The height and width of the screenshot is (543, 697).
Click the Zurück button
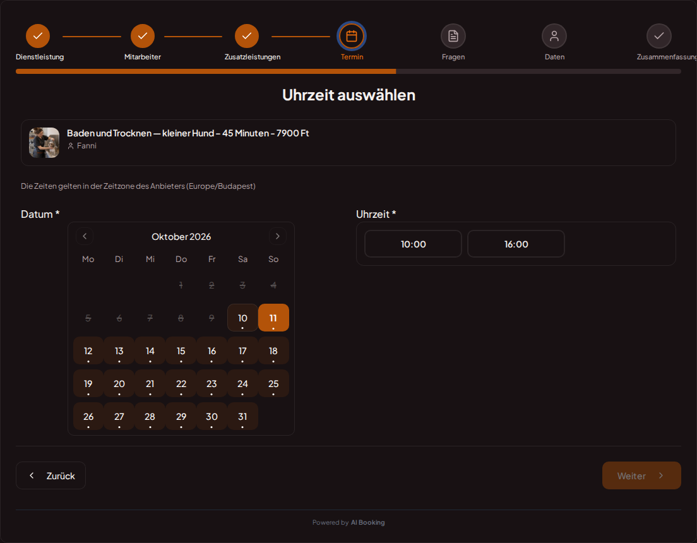tap(51, 475)
